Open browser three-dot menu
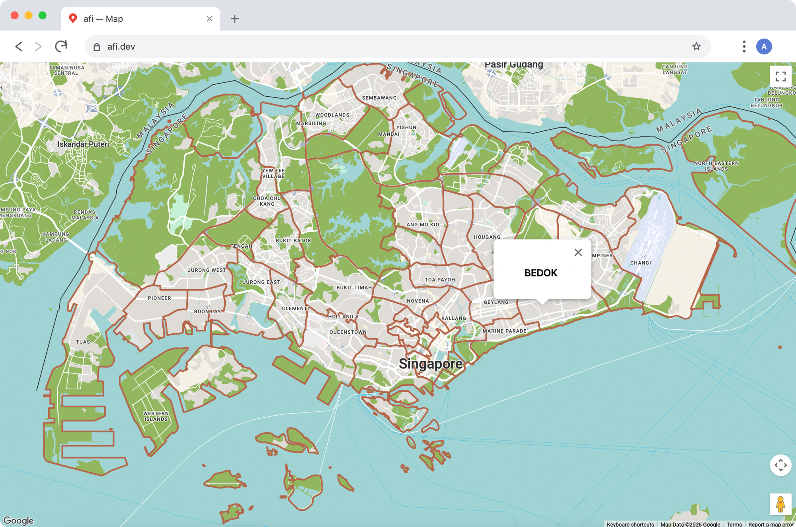This screenshot has width=796, height=527. pos(744,47)
